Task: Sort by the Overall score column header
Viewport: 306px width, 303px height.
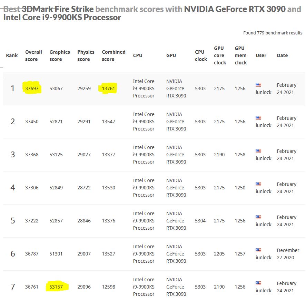Action: tap(33, 55)
